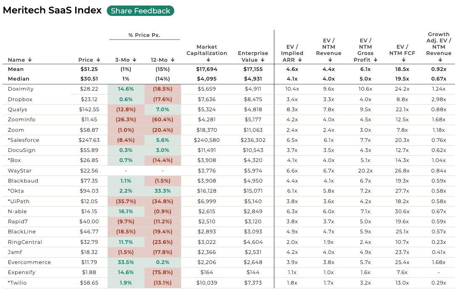Sort table by Price arrow
This screenshot has height=293, width=455.
[x=98, y=60]
